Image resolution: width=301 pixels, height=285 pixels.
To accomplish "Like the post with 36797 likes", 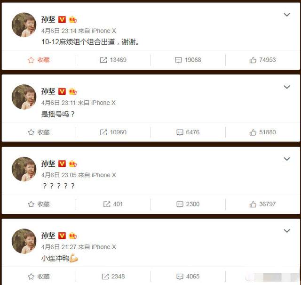I will click(x=262, y=204).
